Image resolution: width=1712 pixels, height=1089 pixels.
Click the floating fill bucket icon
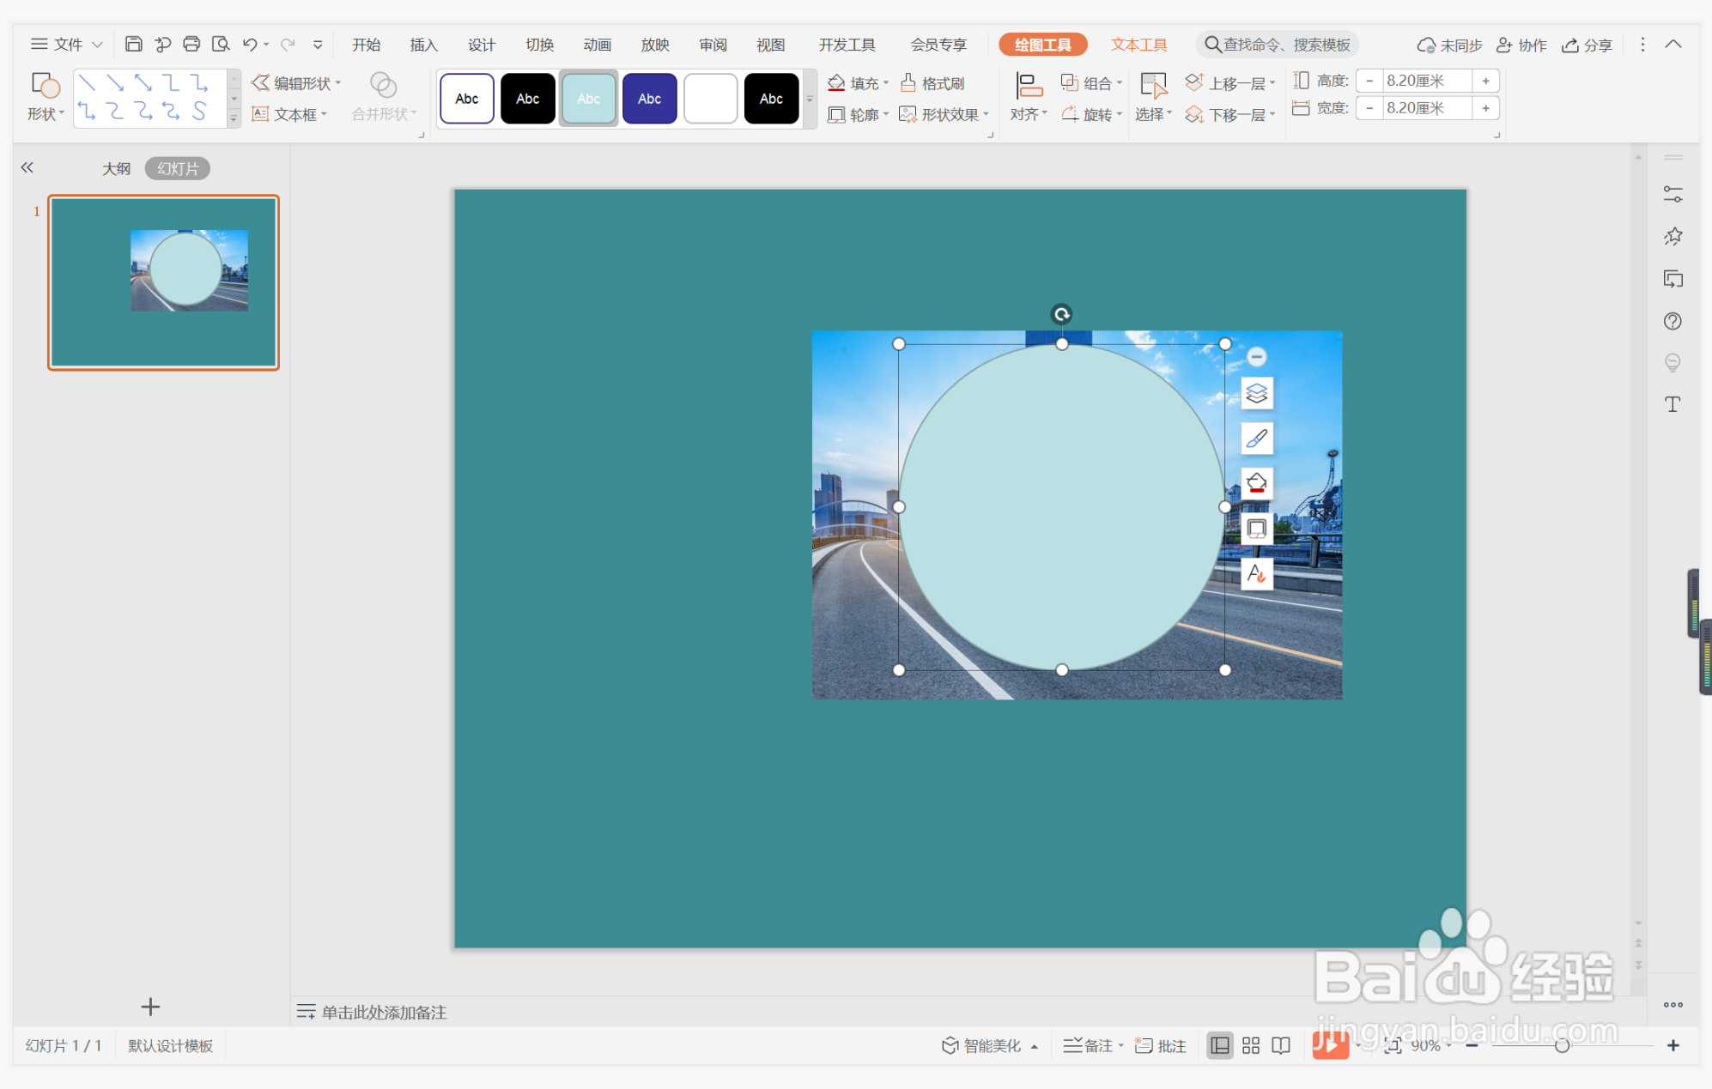click(x=1256, y=483)
